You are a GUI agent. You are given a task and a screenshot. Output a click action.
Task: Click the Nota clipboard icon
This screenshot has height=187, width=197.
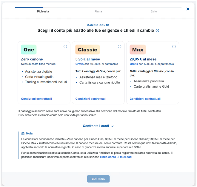point(23,133)
